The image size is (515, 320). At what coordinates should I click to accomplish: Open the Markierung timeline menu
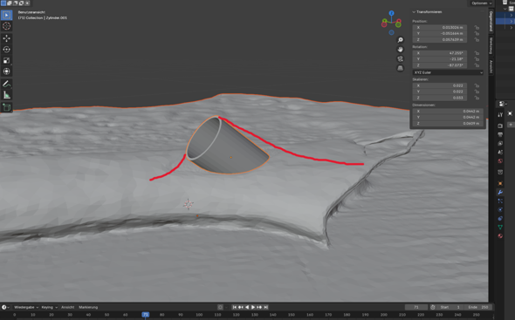(x=88, y=307)
